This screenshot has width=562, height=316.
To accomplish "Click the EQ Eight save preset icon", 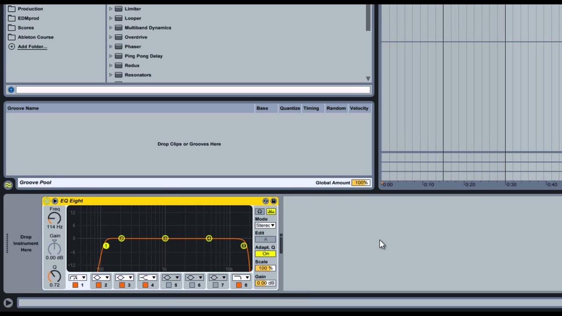I will (x=274, y=201).
